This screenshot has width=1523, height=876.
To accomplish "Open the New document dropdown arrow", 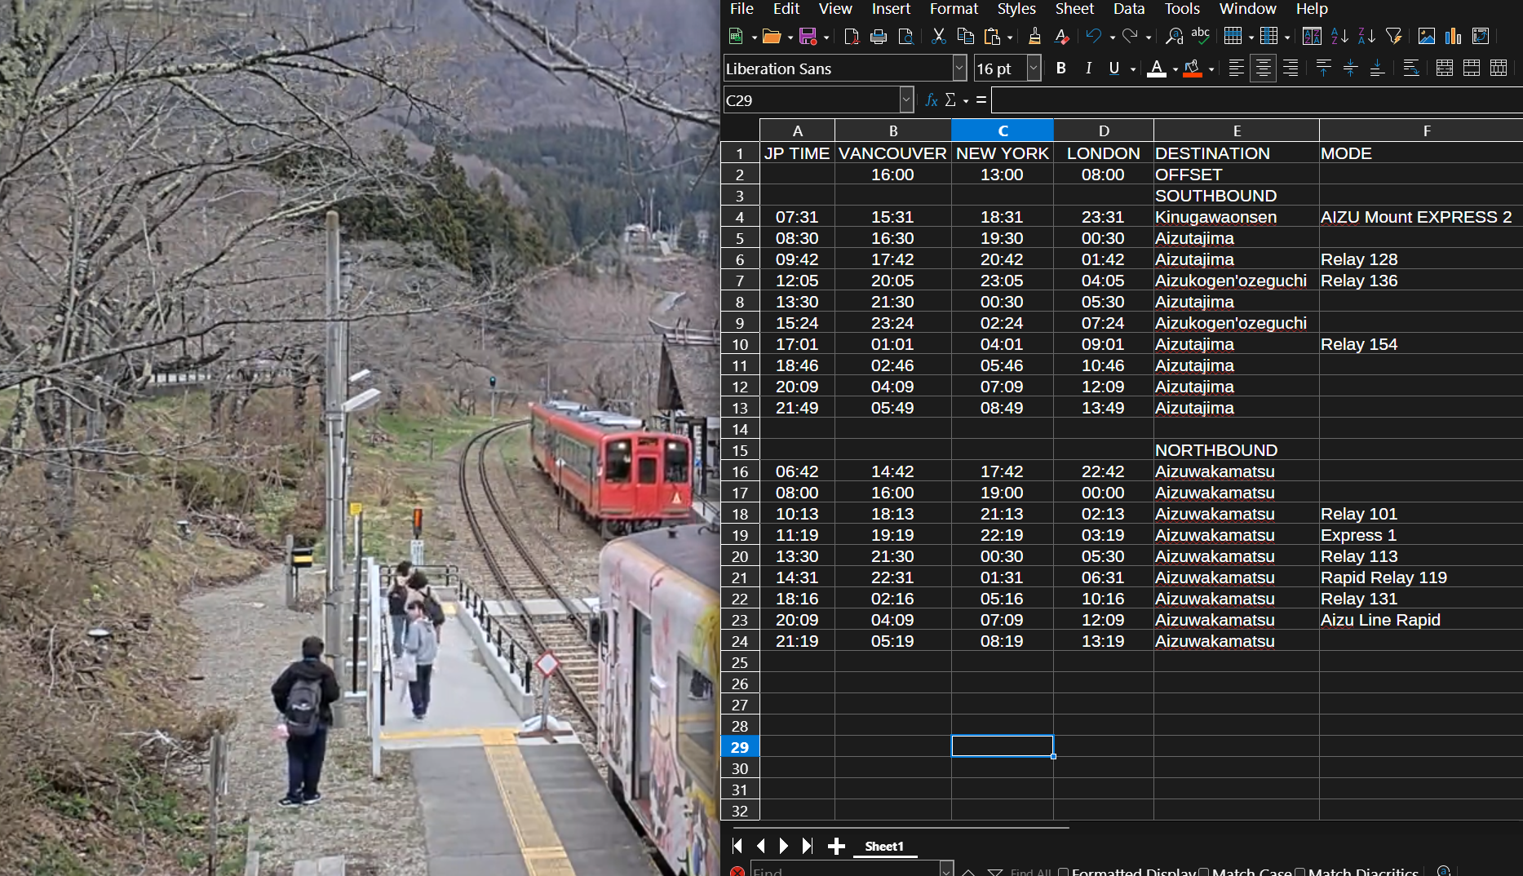I will click(x=755, y=37).
